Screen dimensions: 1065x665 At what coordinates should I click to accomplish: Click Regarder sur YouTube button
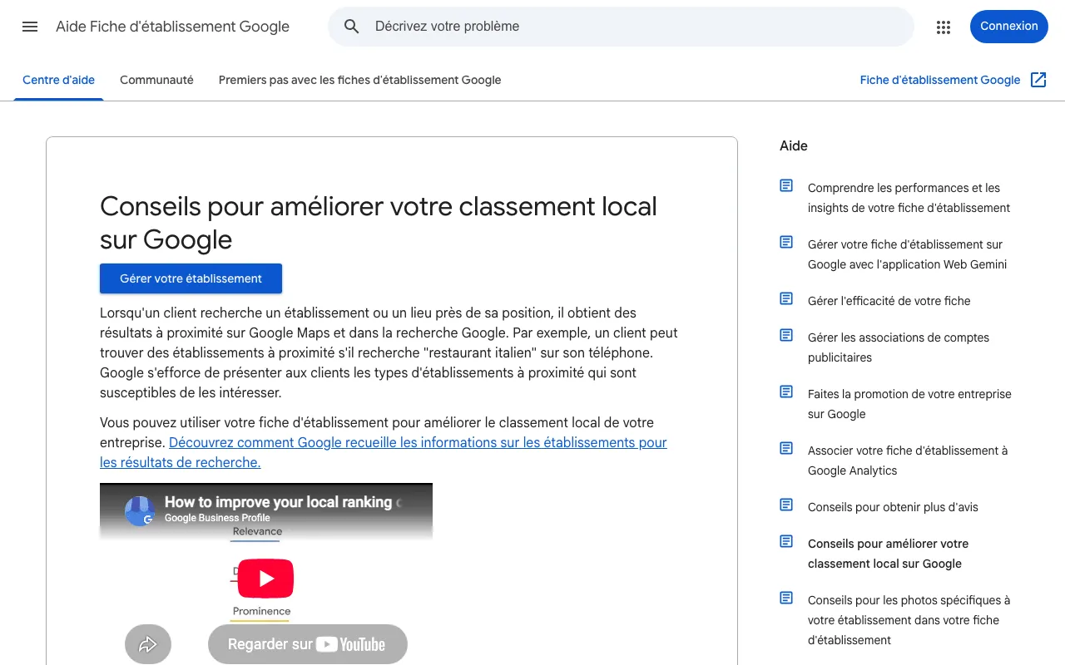307,644
